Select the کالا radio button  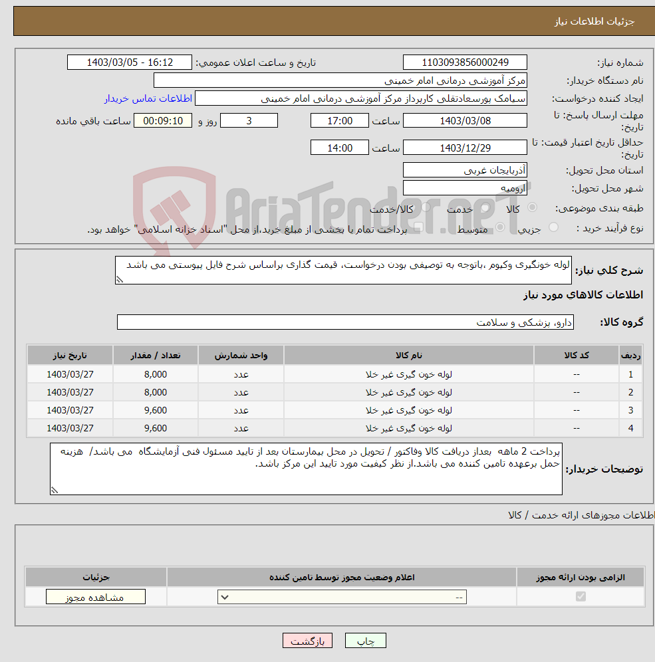pyautogui.click(x=532, y=207)
